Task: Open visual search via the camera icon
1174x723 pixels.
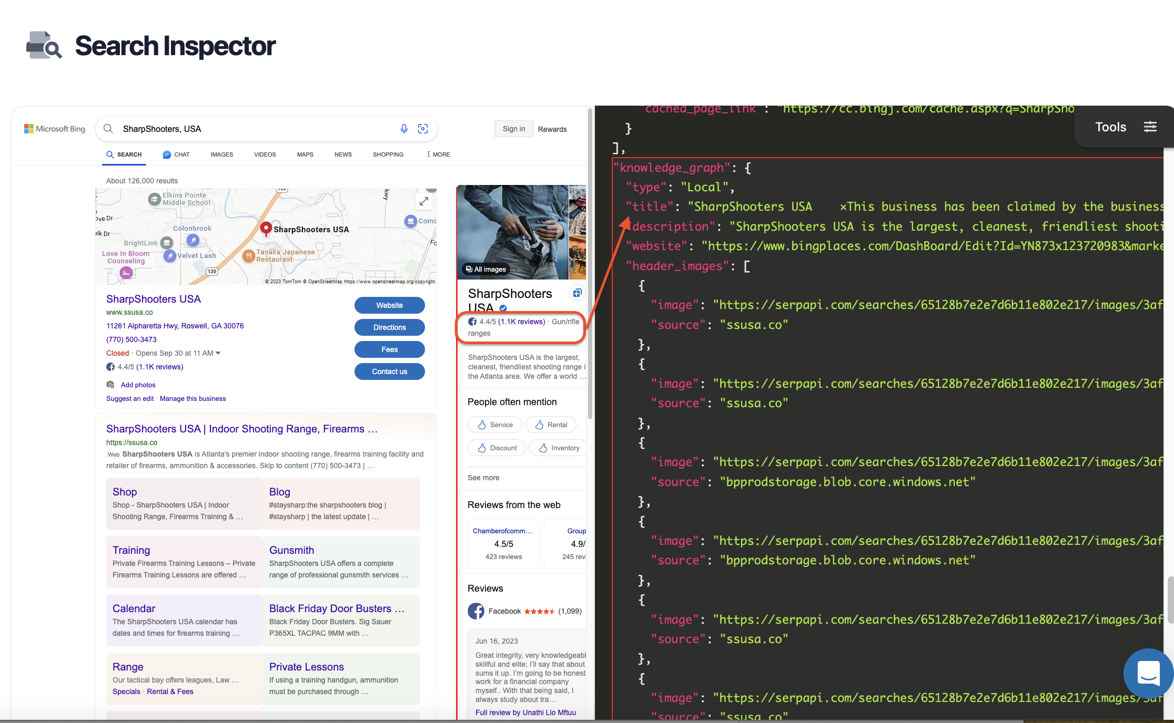Action: [x=423, y=129]
